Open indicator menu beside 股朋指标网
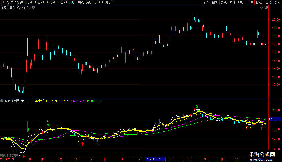 2,101
